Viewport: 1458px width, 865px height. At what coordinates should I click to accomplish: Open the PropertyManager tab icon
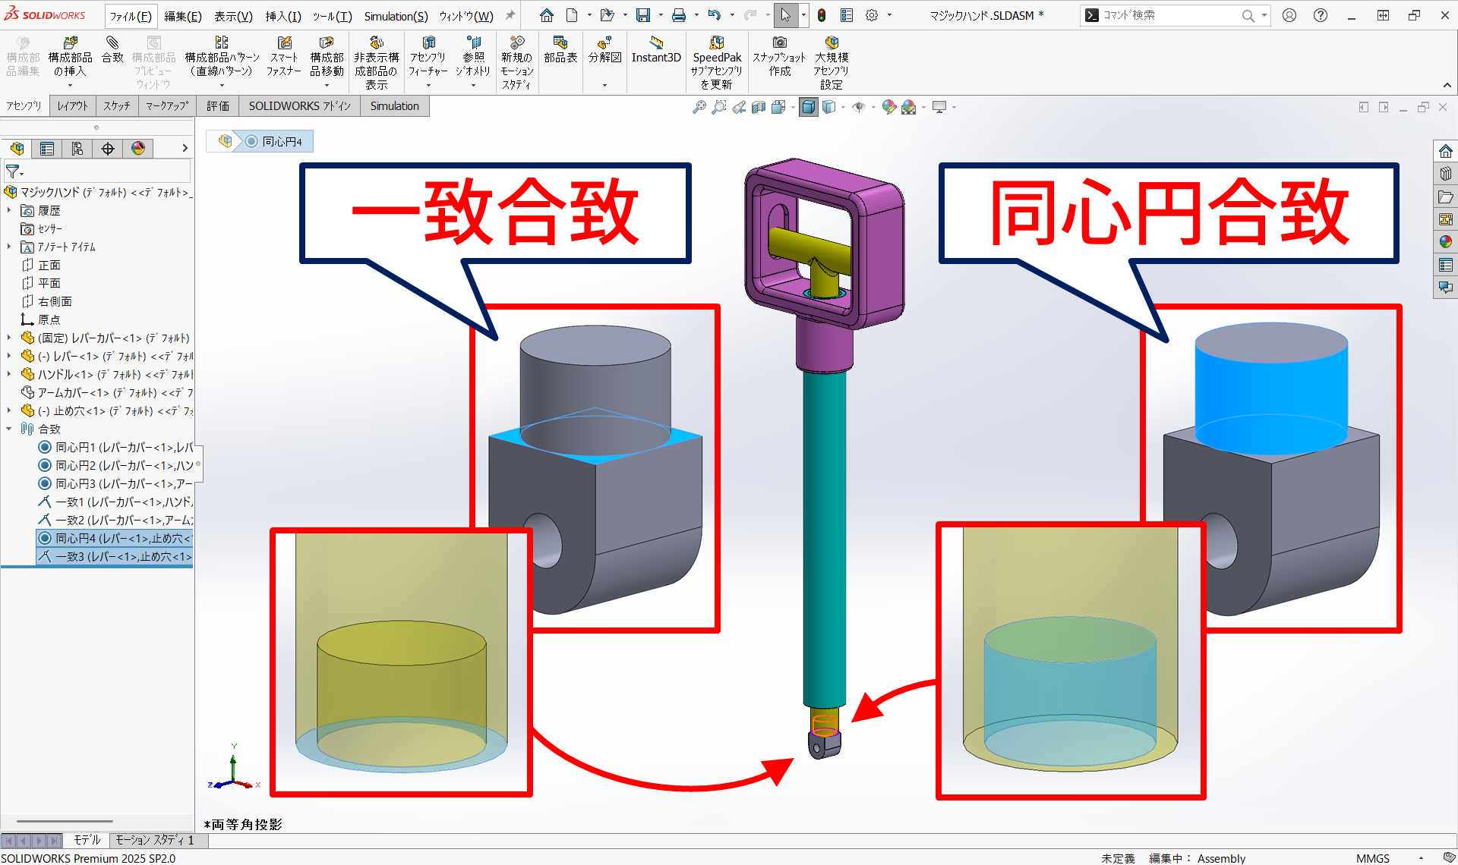point(47,149)
